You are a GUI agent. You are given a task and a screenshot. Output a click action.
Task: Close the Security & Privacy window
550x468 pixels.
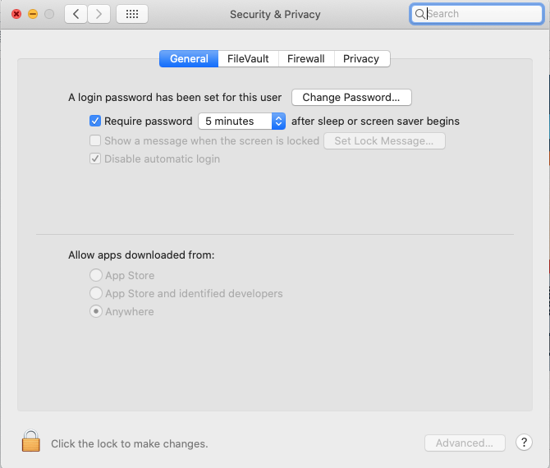[16, 15]
